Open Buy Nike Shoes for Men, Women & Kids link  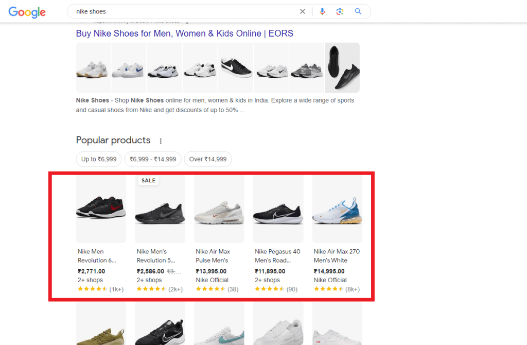pos(185,33)
